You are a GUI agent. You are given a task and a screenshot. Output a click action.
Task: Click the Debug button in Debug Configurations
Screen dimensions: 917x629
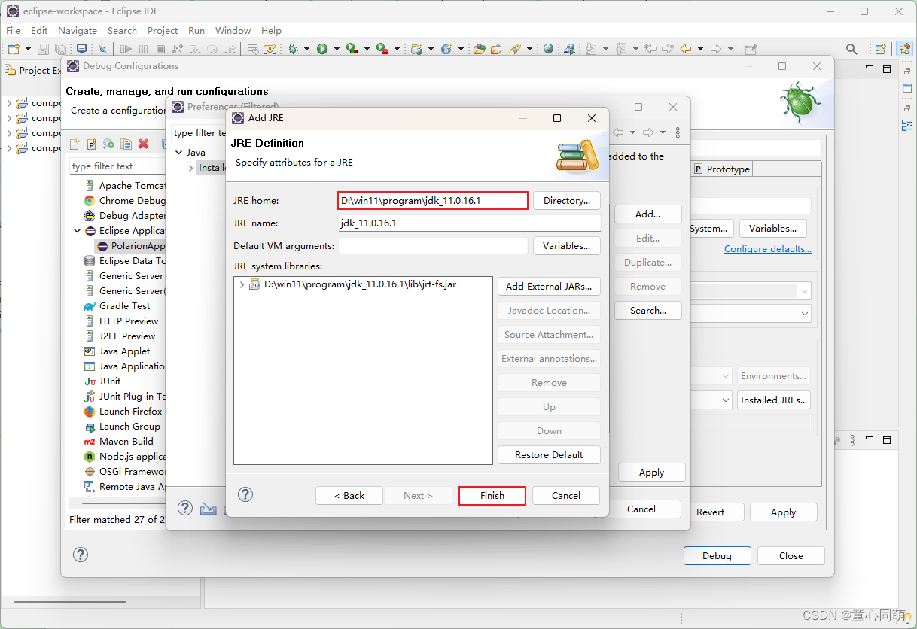tap(717, 555)
